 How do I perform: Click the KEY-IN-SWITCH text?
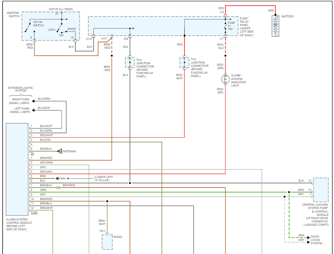click(x=39, y=24)
